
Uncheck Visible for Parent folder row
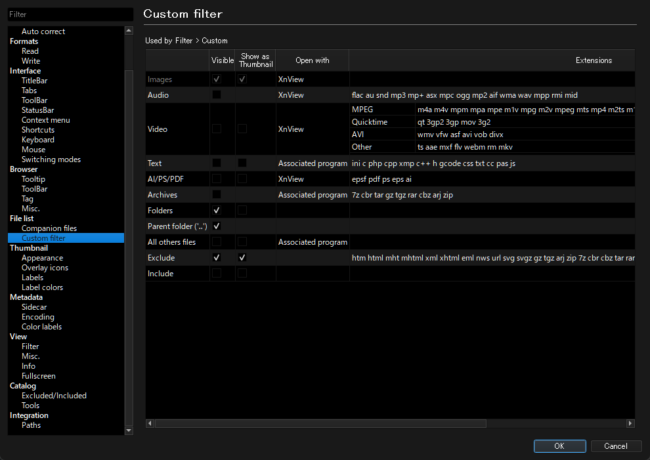tap(217, 226)
